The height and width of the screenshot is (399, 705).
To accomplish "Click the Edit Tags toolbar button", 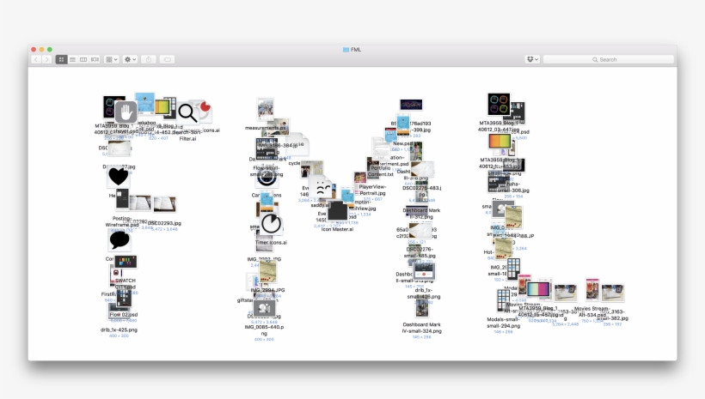I will [167, 59].
